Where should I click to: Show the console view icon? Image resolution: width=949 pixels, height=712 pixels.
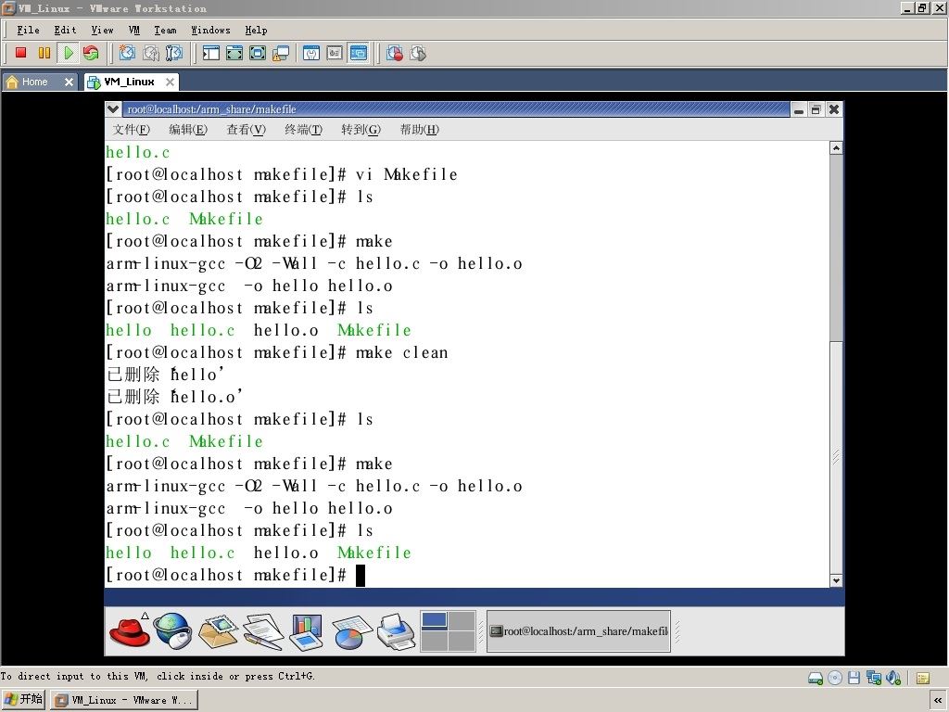point(359,53)
